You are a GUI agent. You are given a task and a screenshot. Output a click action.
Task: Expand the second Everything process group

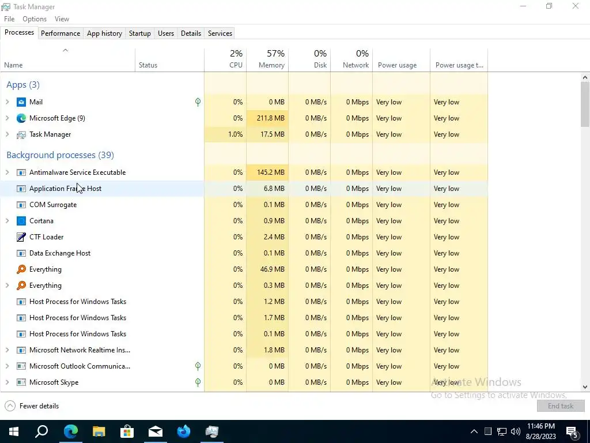coord(7,286)
